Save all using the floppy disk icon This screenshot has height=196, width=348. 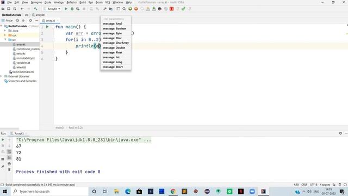click(9, 9)
